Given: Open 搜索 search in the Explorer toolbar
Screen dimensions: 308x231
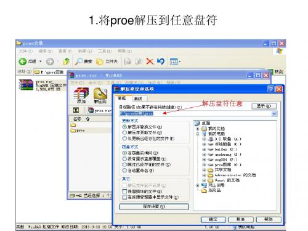Looking at the screenshot, I should pyautogui.click(x=83, y=62).
